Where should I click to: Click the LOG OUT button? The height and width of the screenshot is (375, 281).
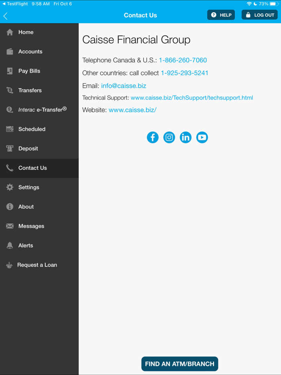point(260,15)
